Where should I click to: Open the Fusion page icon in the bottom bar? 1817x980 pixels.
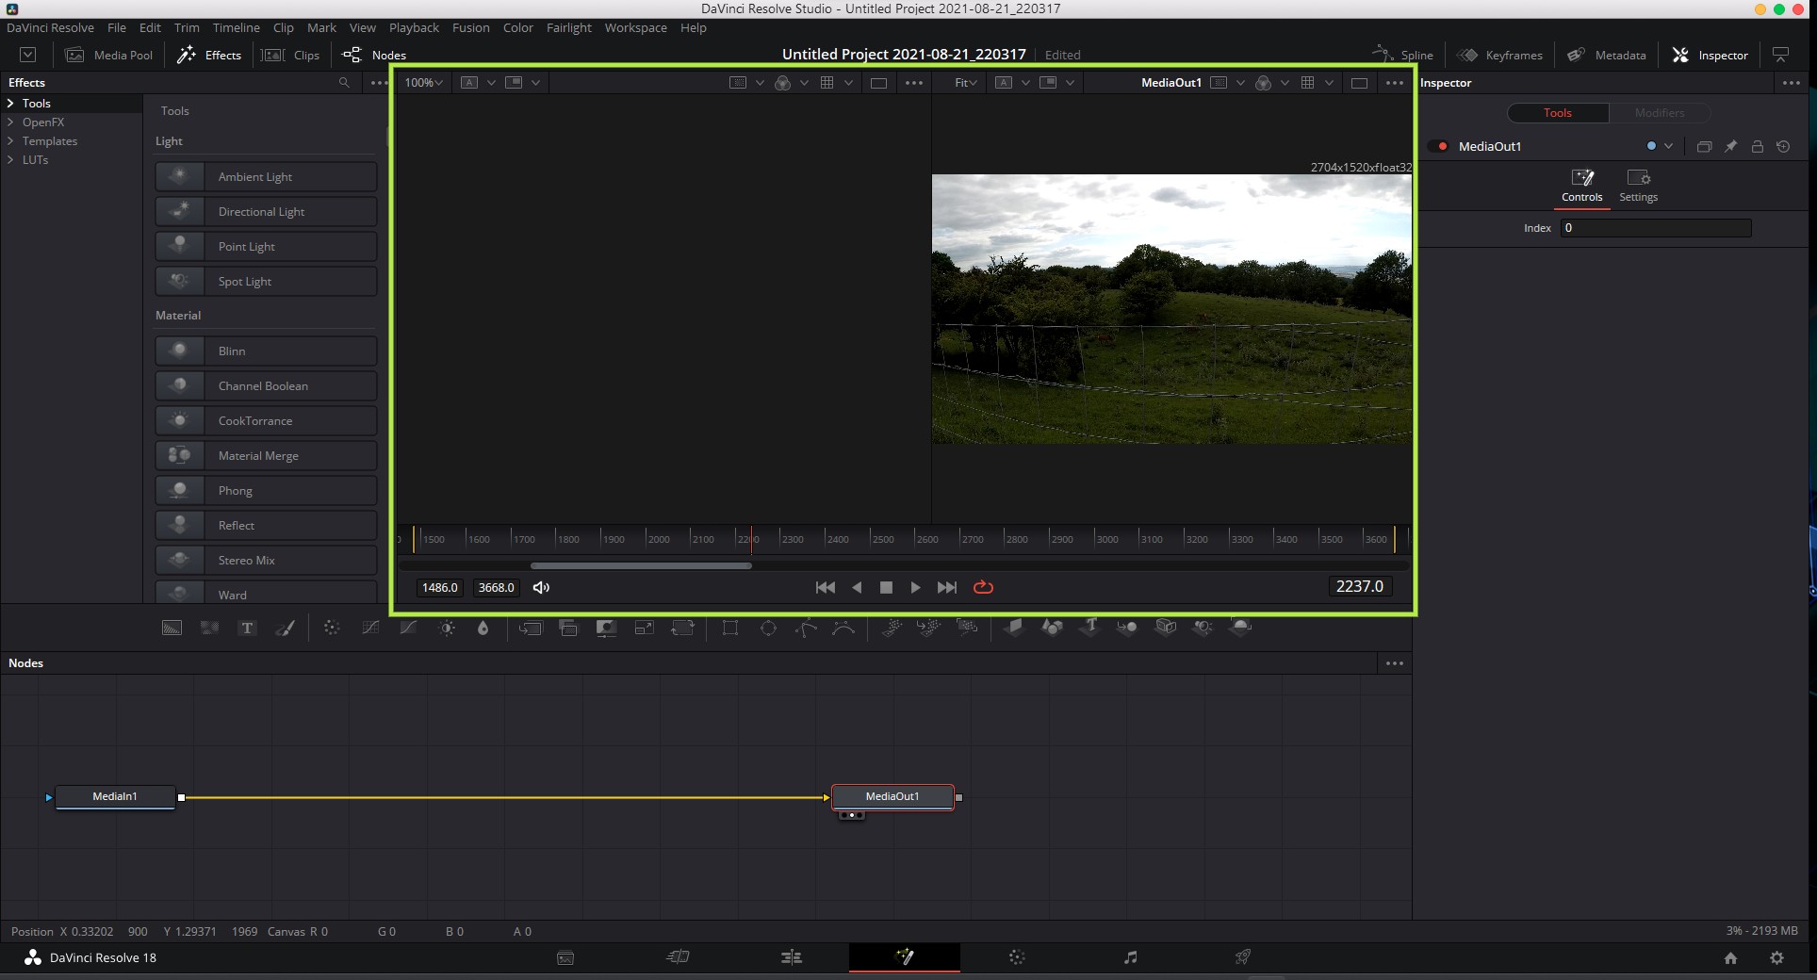click(x=905, y=957)
